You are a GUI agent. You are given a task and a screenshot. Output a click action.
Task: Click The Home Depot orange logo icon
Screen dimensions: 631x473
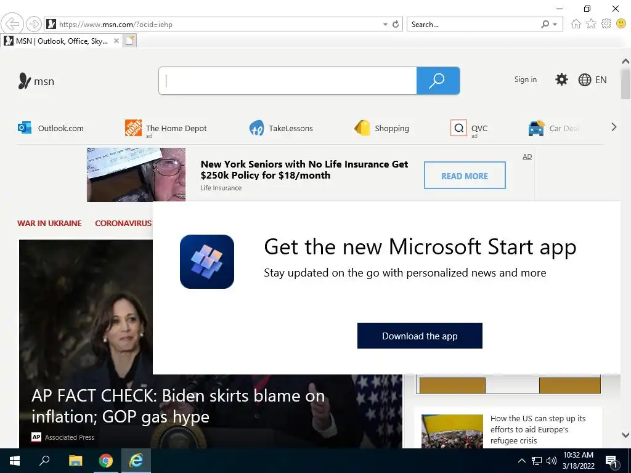point(133,128)
